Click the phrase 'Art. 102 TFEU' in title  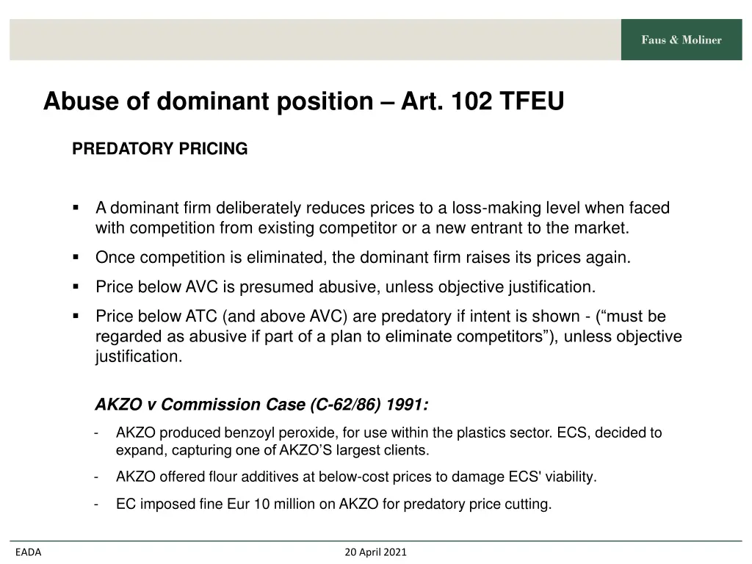[x=482, y=101]
